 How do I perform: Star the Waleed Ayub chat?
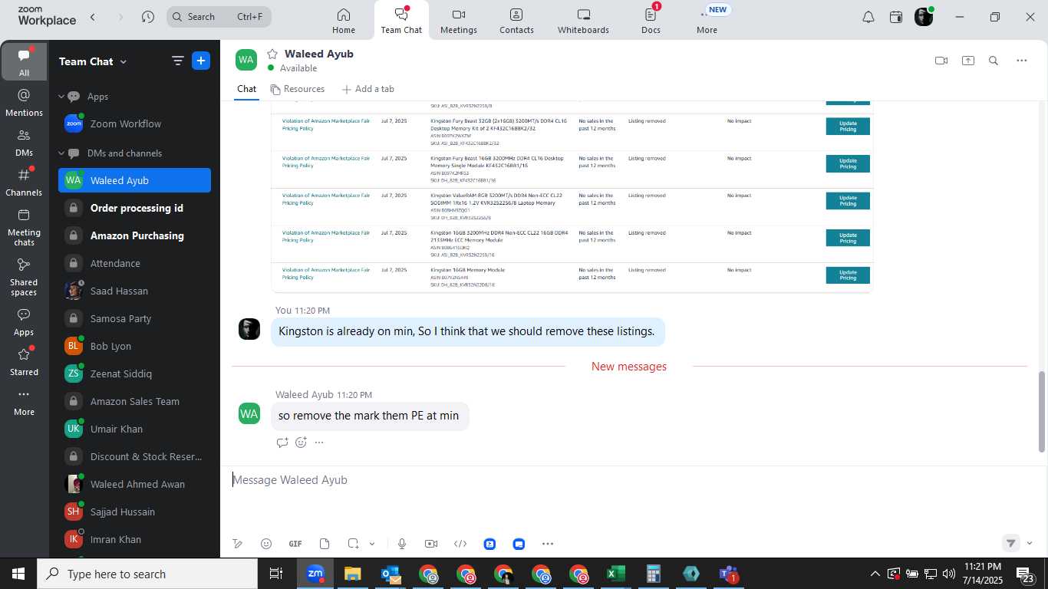point(272,54)
